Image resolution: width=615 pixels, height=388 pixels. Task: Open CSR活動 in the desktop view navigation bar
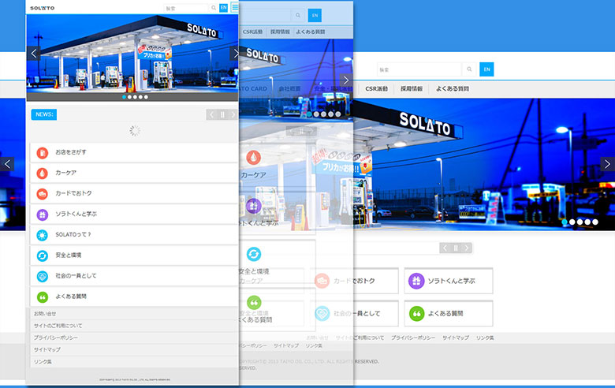pyautogui.click(x=377, y=89)
